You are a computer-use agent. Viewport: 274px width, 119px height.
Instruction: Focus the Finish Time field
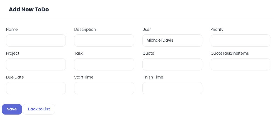pos(172,88)
